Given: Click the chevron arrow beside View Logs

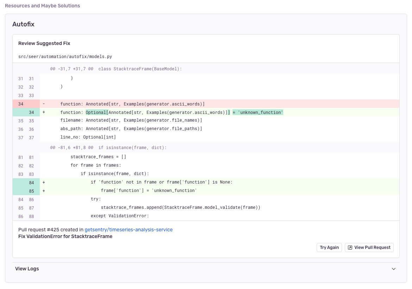Looking at the screenshot, I should coord(393,269).
